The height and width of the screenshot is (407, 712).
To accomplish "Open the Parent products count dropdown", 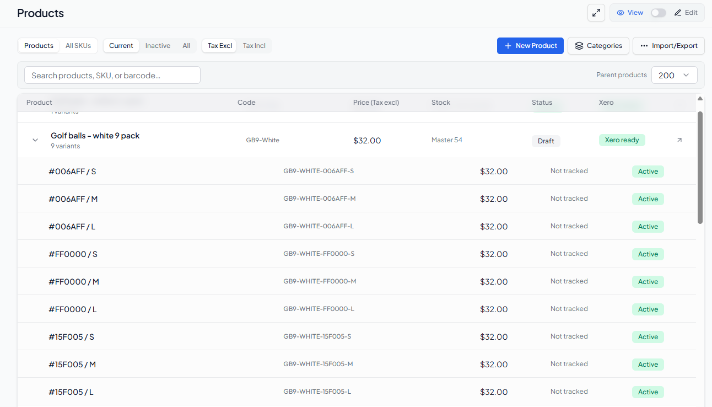I will coord(675,75).
